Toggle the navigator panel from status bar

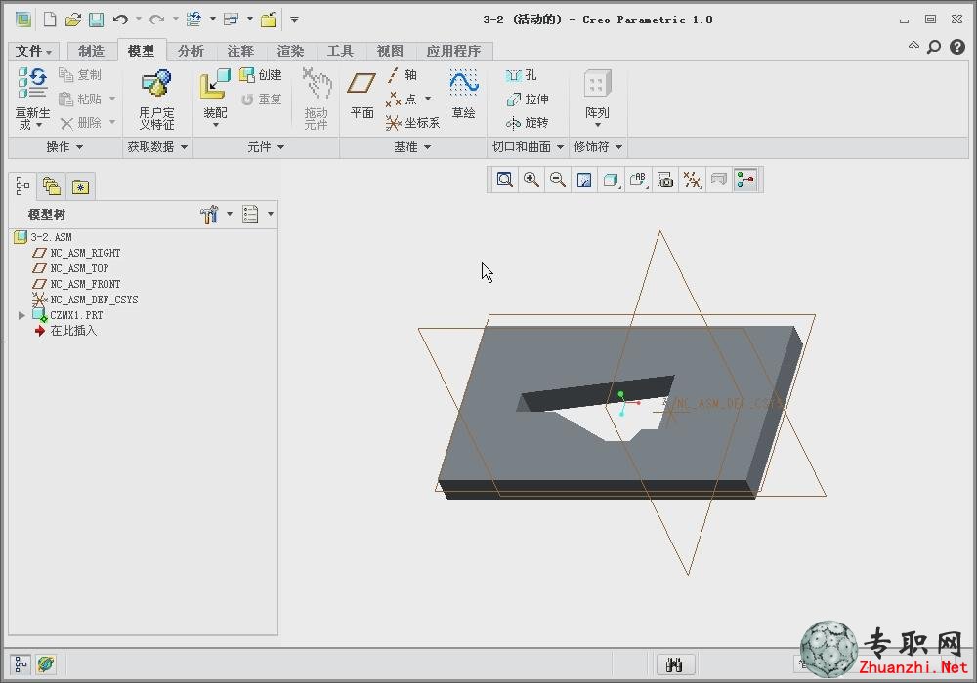pos(21,665)
